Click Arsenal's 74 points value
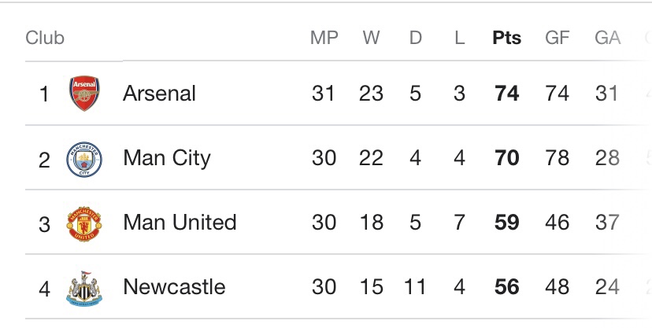This screenshot has height=328, width=652. pos(506,94)
